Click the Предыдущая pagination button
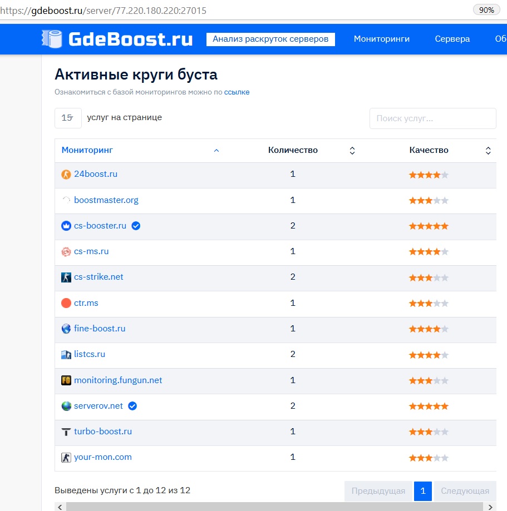The width and height of the screenshot is (507, 511). point(378,491)
